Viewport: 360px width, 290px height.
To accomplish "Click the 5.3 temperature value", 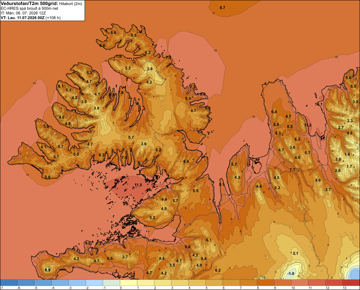I will coord(89,73).
